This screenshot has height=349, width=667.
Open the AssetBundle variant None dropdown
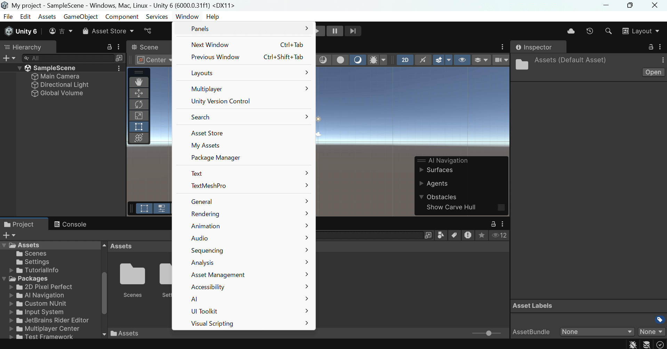(x=651, y=332)
